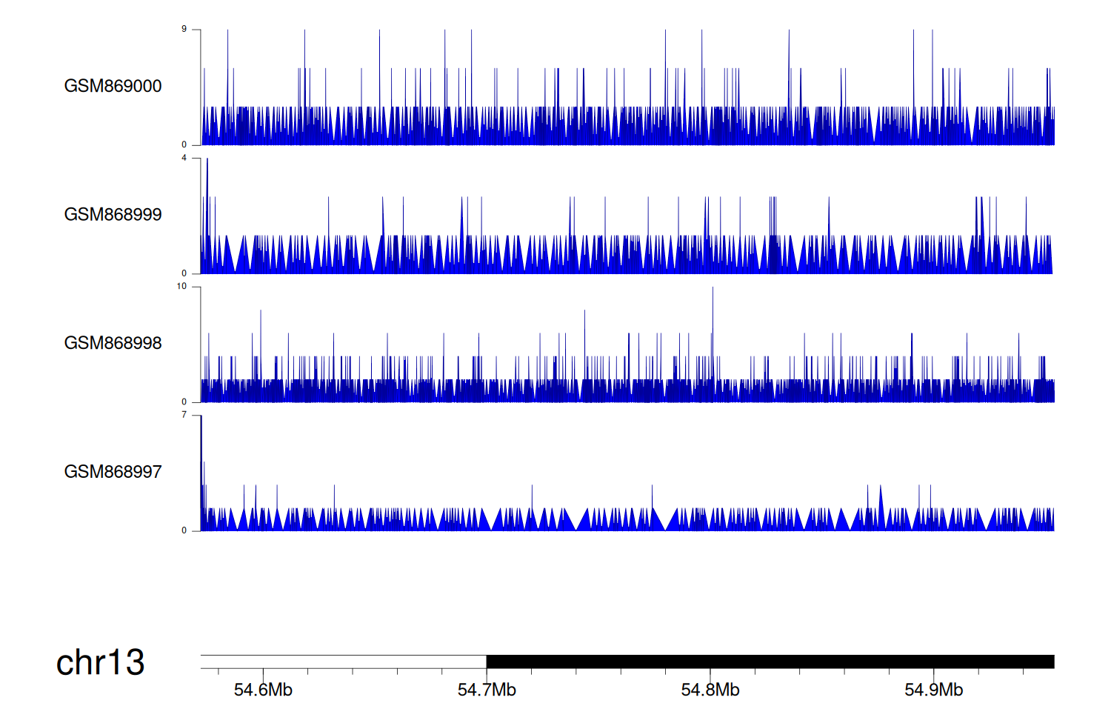This screenshot has height=726, width=1111.
Task: Click the y-axis maximum 10 on GSM868998
Action: pos(182,287)
